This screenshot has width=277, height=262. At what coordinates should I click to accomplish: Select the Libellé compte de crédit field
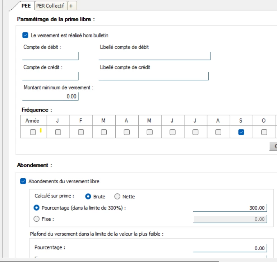click(153, 76)
